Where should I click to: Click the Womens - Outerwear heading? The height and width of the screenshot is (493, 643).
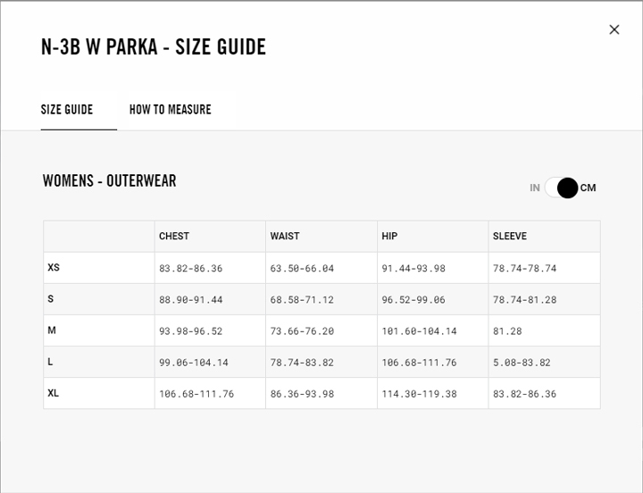click(109, 181)
